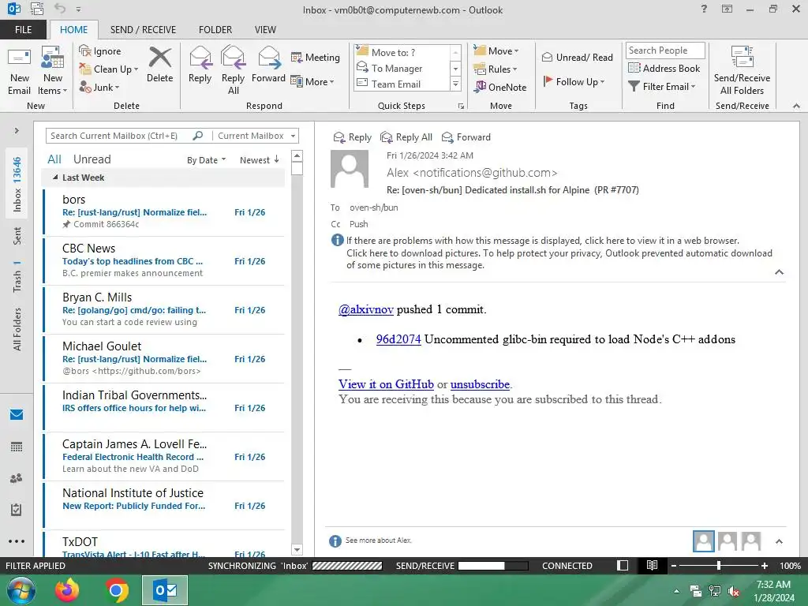Viewport: 808px width, 606px height.
Task: Switch to the SEND / RECEIVE tab
Action: [x=144, y=29]
